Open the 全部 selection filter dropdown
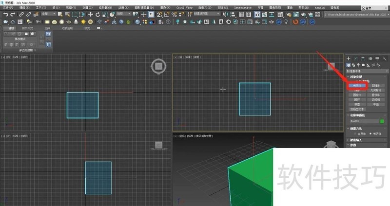 (x=48, y=15)
